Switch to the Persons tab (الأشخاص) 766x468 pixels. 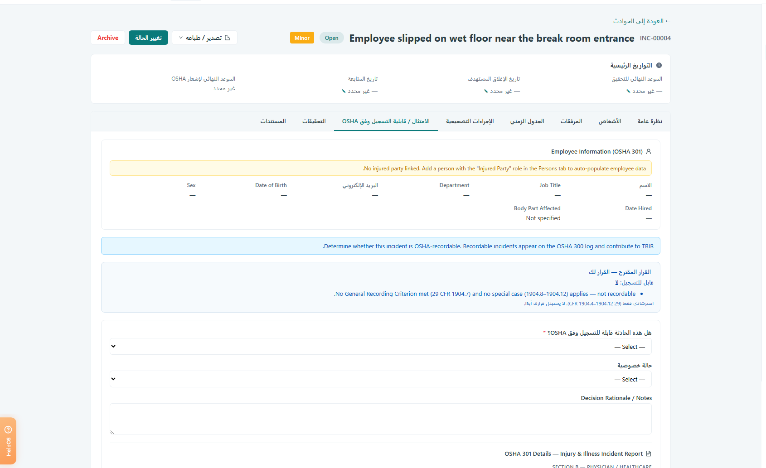coord(610,121)
